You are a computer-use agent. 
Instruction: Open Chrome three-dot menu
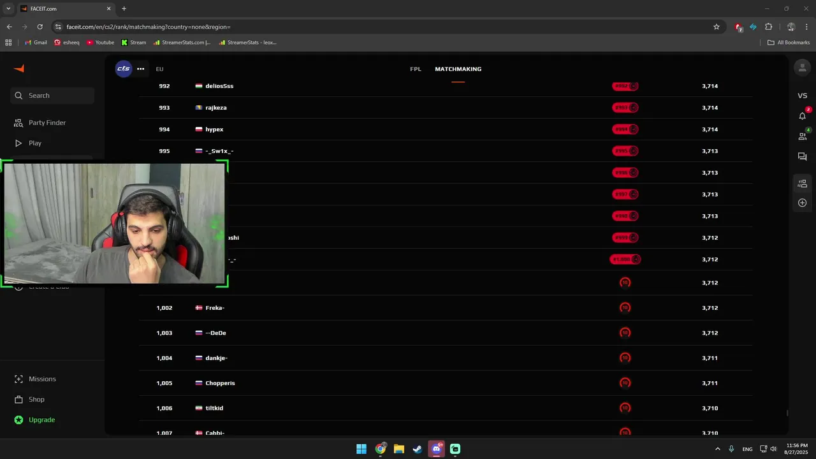point(806,27)
